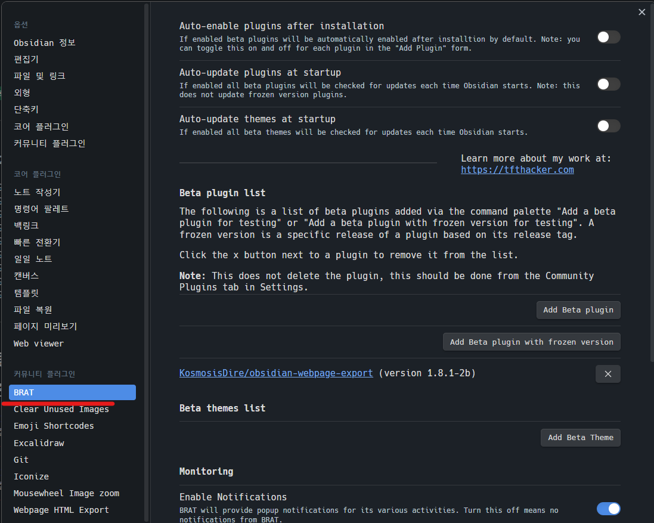Click Add Beta Theme button

click(580, 438)
